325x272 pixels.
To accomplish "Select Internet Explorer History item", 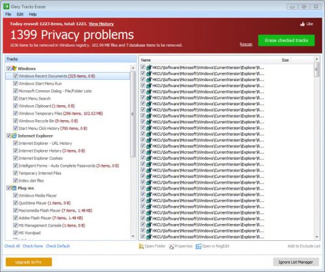I will [x=52, y=151].
